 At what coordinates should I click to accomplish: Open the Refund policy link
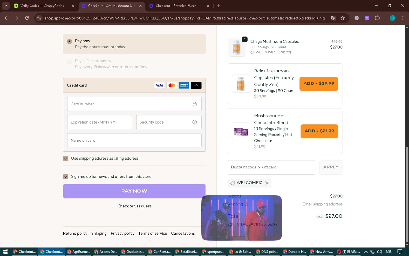coord(75,233)
